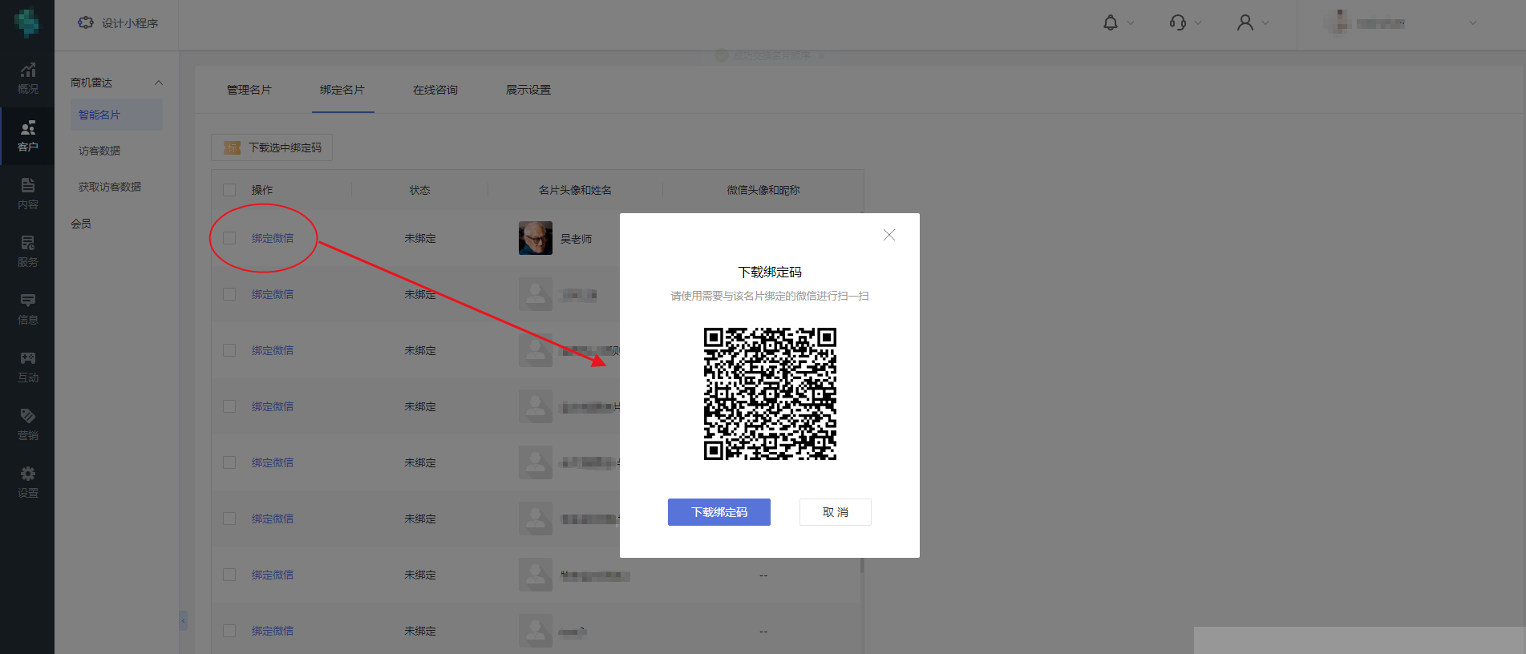Image resolution: width=1526 pixels, height=654 pixels.
Task: Click the 状态 column header
Action: (419, 190)
